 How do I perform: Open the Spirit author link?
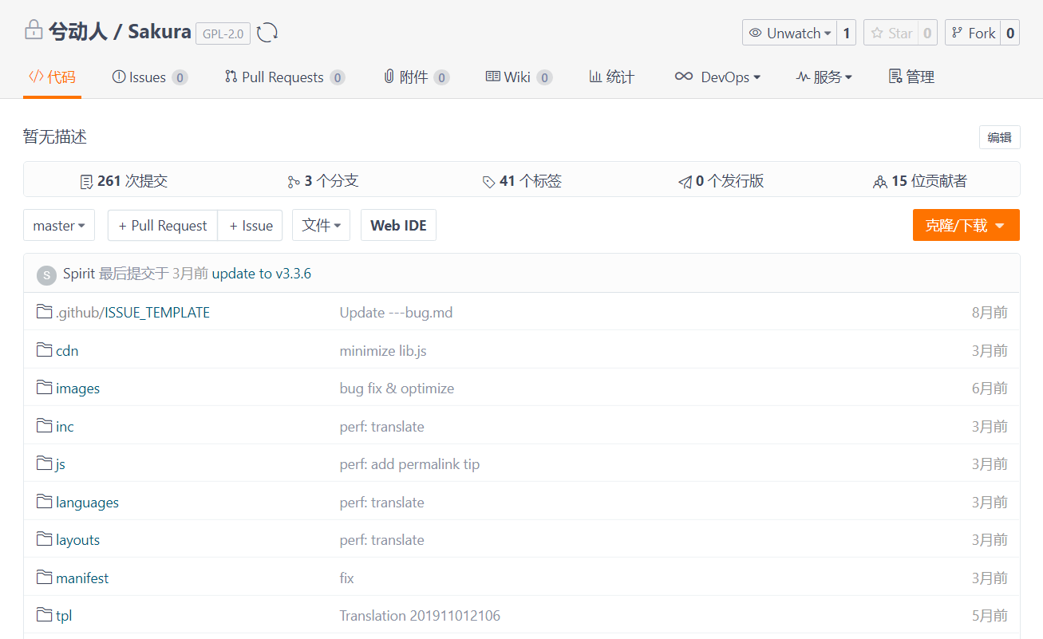pos(79,274)
